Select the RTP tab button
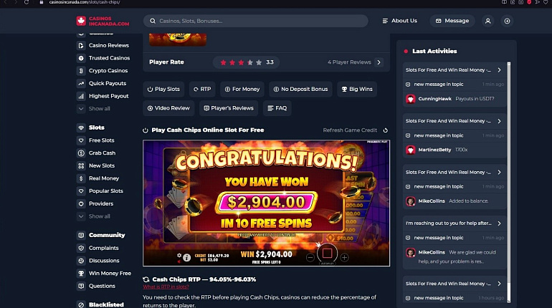 point(202,90)
